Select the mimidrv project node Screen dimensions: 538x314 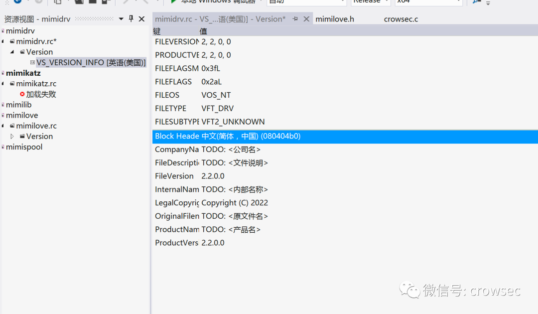20,31
